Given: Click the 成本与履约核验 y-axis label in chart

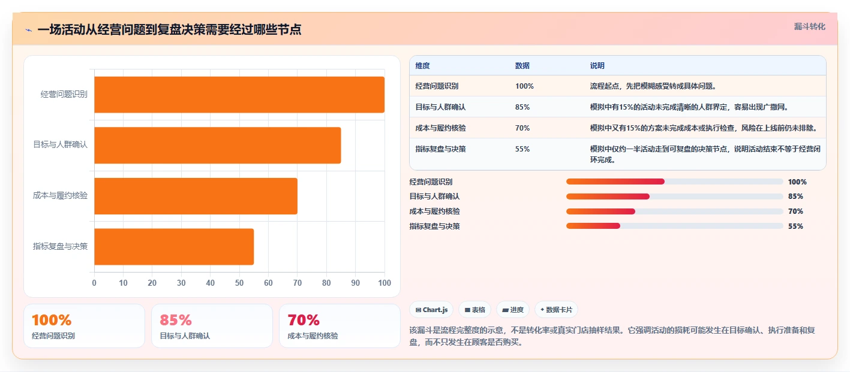Looking at the screenshot, I should 61,196.
